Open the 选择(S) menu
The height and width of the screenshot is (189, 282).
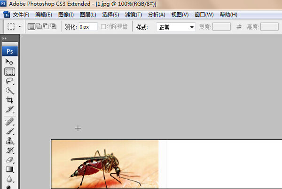click(110, 15)
